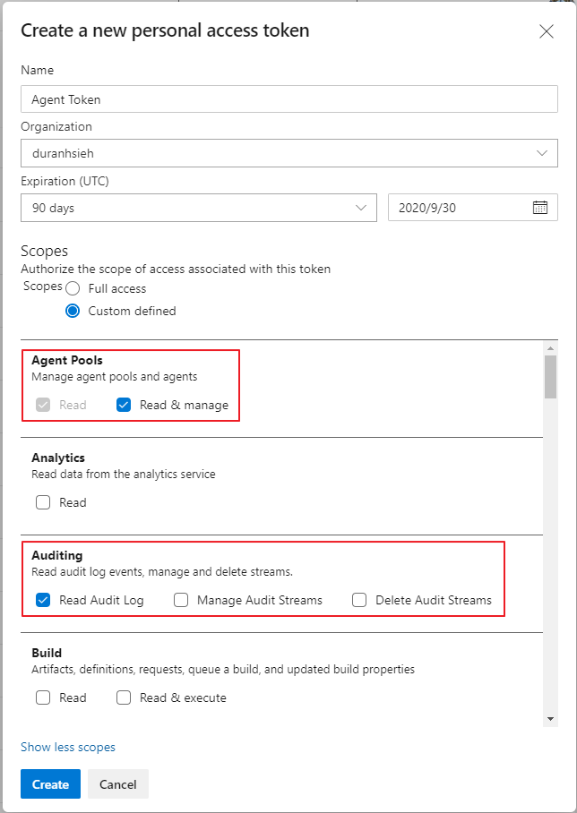Open the expiration dropdown chevron
The height and width of the screenshot is (813, 577).
[x=362, y=207]
